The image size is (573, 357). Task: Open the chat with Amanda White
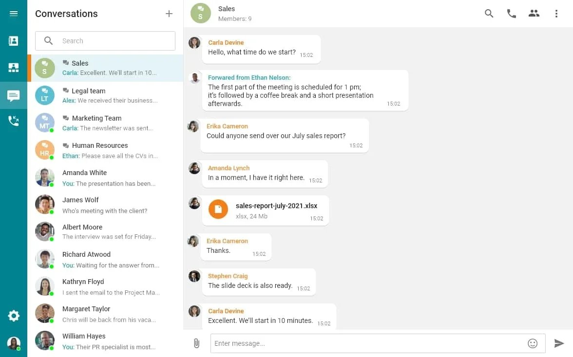pos(105,178)
